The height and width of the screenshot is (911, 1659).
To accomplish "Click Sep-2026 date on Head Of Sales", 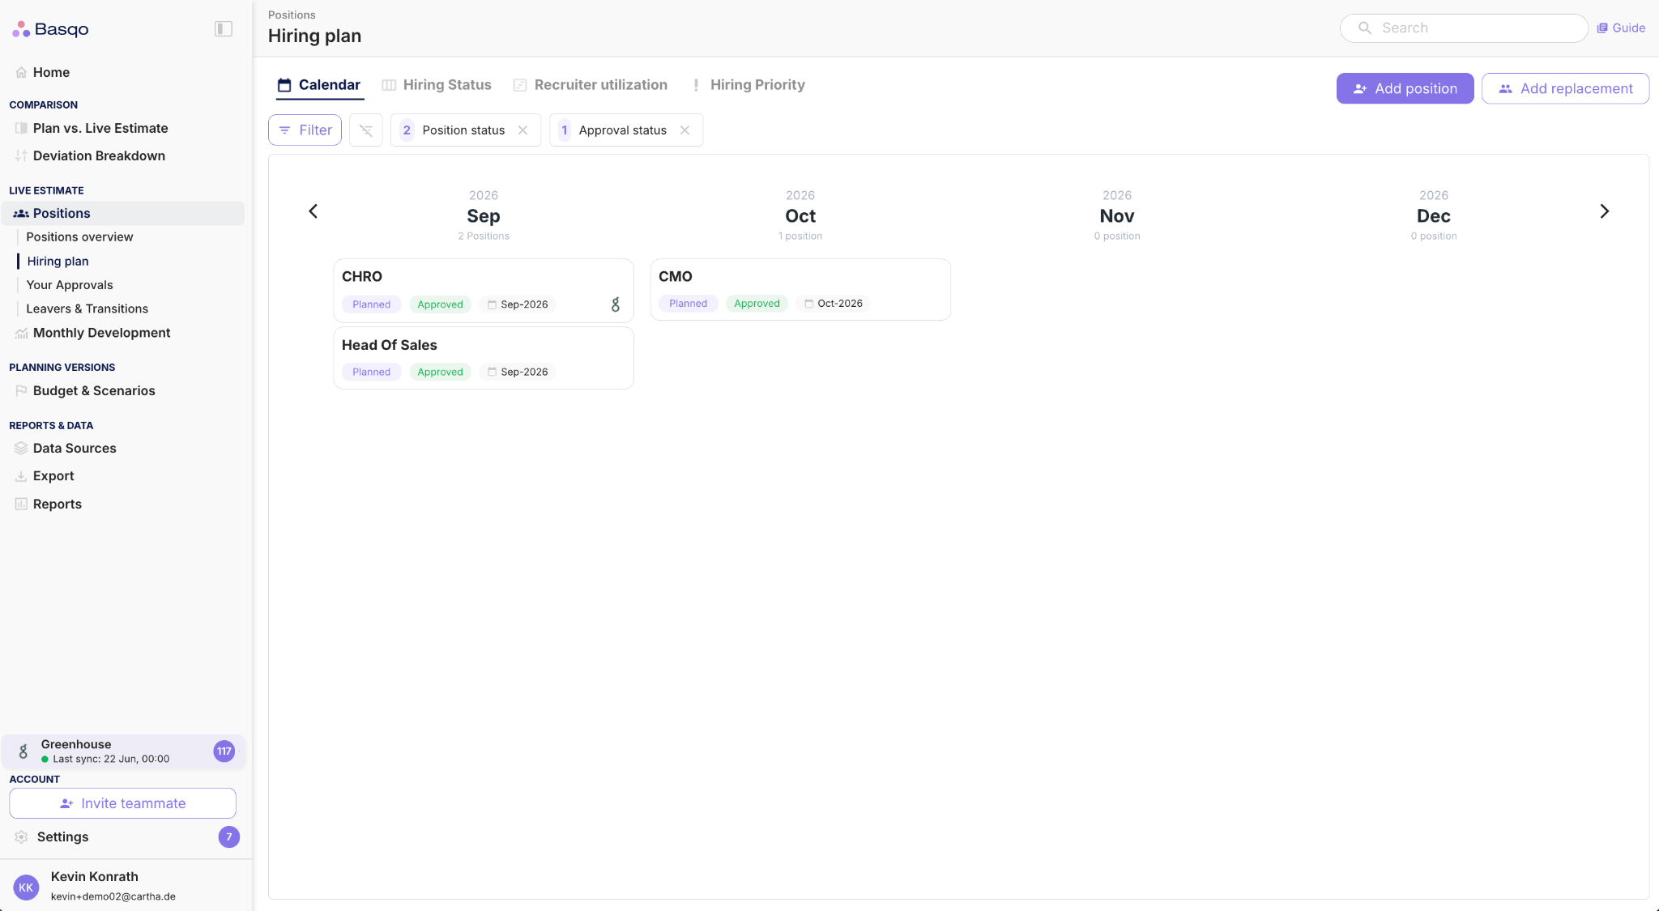I will tap(518, 372).
